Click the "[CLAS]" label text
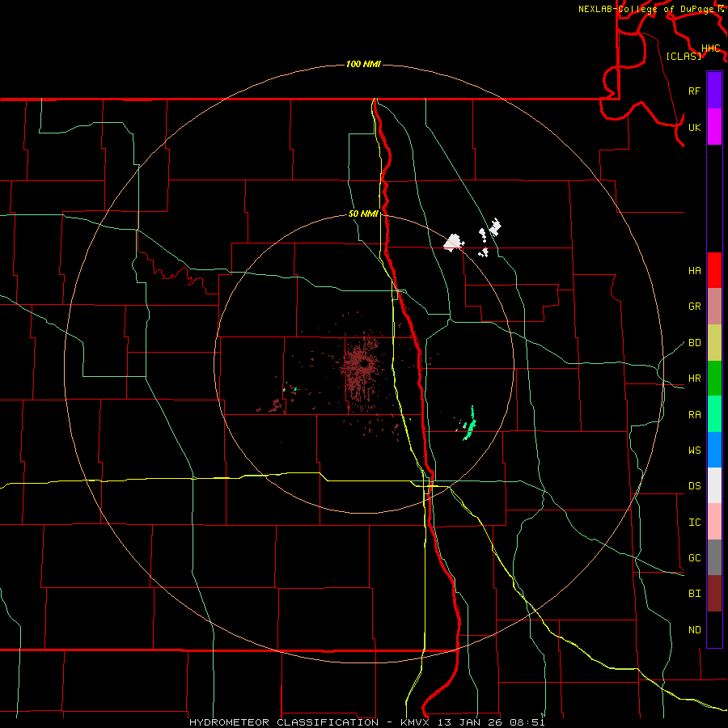The width and height of the screenshot is (728, 728). (684, 56)
